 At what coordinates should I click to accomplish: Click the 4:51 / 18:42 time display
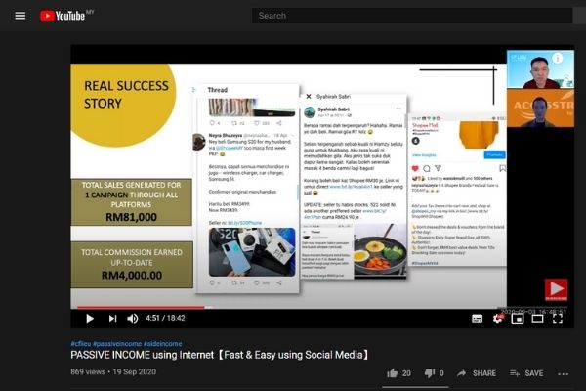click(x=165, y=318)
